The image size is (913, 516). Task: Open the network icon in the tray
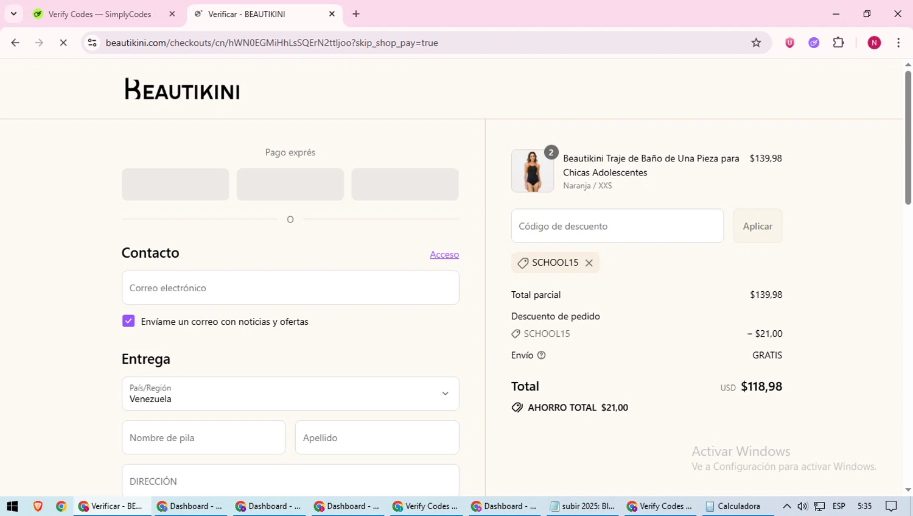click(820, 506)
